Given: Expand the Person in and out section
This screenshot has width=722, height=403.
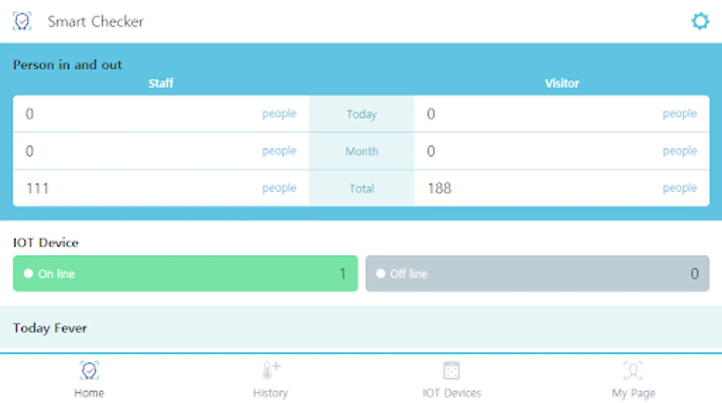Looking at the screenshot, I should [67, 64].
